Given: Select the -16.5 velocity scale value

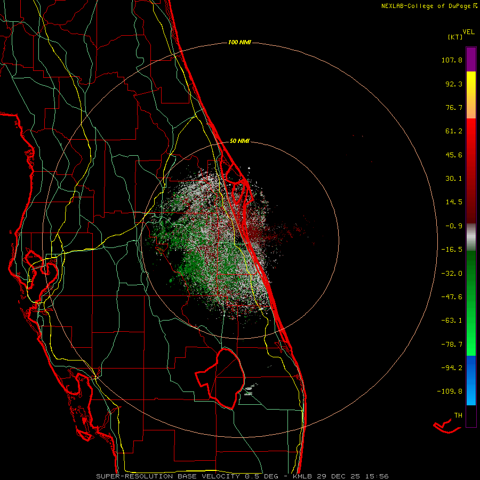Looking at the screenshot, I should pos(452,250).
